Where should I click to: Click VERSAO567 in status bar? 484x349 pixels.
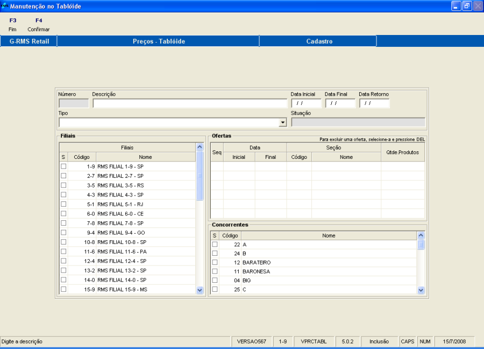[x=251, y=341]
